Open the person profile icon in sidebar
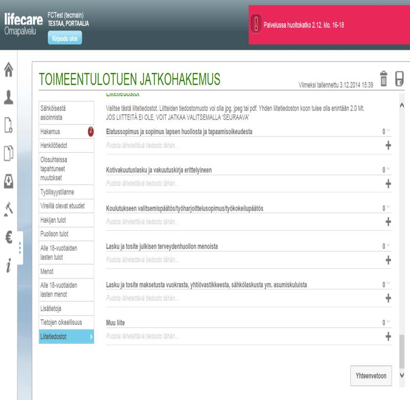The height and width of the screenshot is (400, 410). [x=9, y=97]
